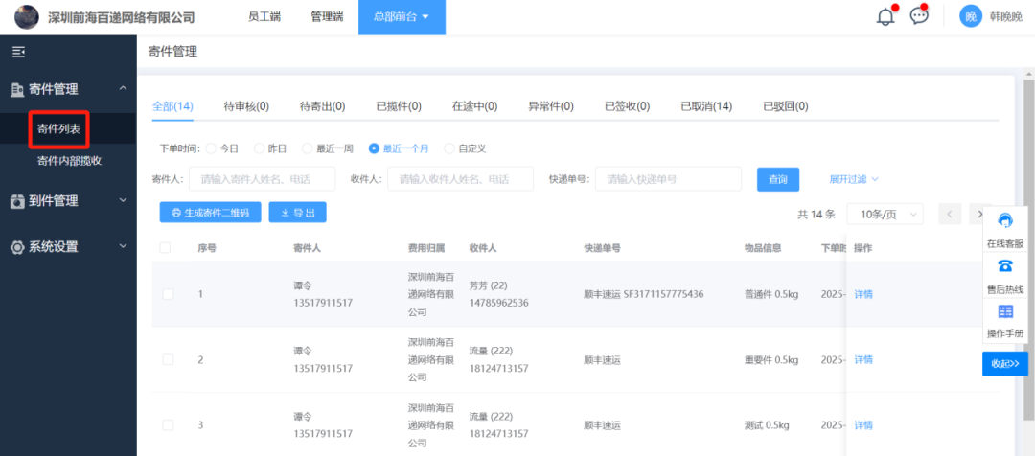Viewport: 1035px width, 456px height.
Task: Open 在线客服 headset icon
Action: [1005, 221]
